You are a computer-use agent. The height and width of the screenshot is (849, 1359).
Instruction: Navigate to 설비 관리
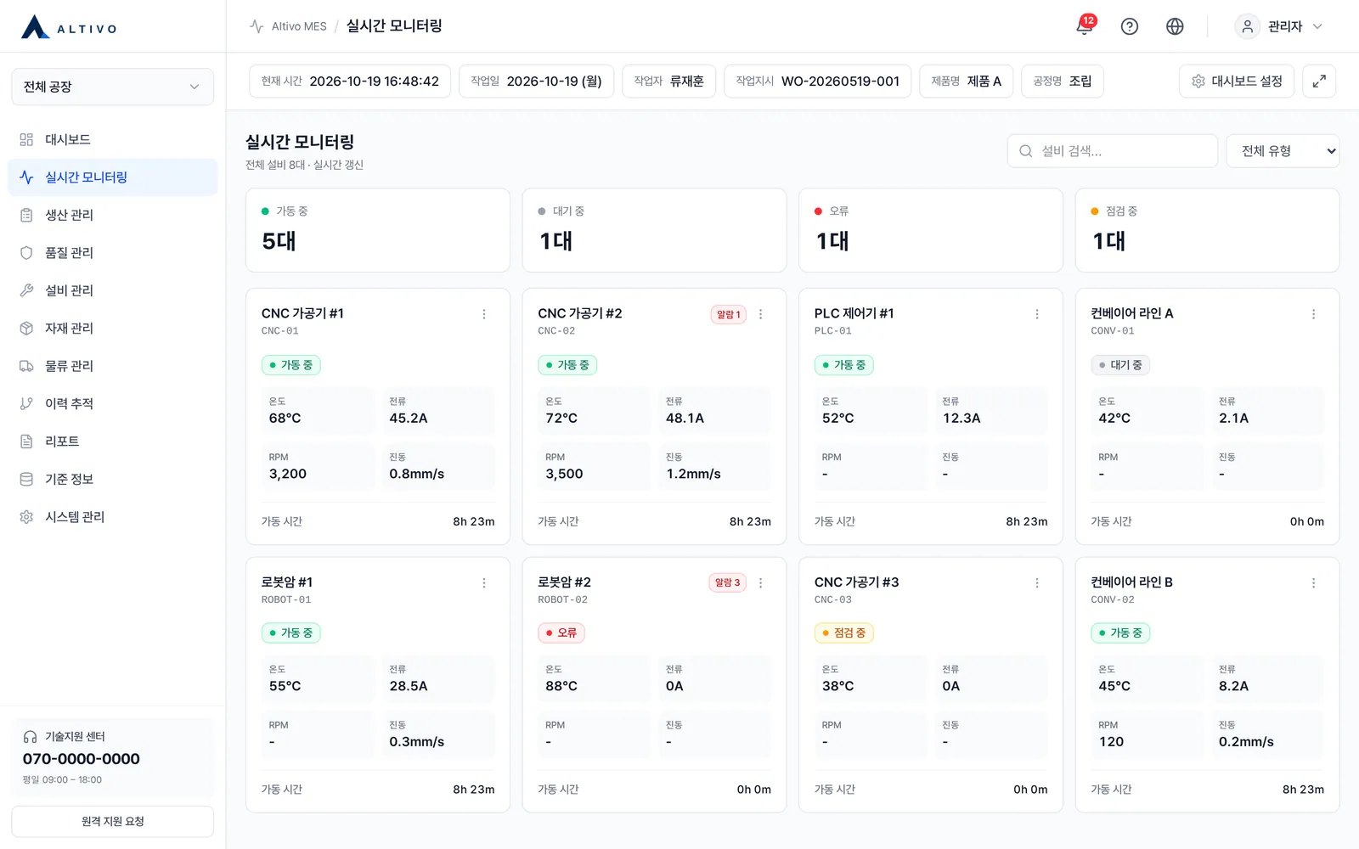pos(113,290)
